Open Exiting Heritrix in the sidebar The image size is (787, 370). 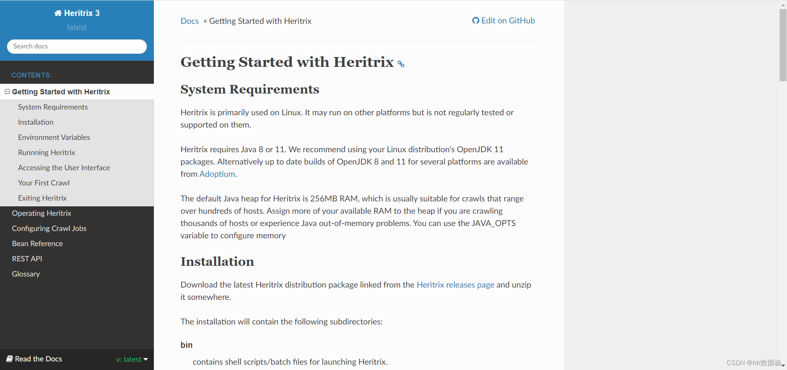tap(42, 198)
